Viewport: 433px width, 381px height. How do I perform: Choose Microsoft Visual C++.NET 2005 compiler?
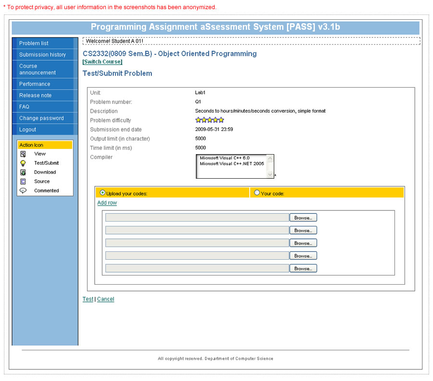pos(231,164)
